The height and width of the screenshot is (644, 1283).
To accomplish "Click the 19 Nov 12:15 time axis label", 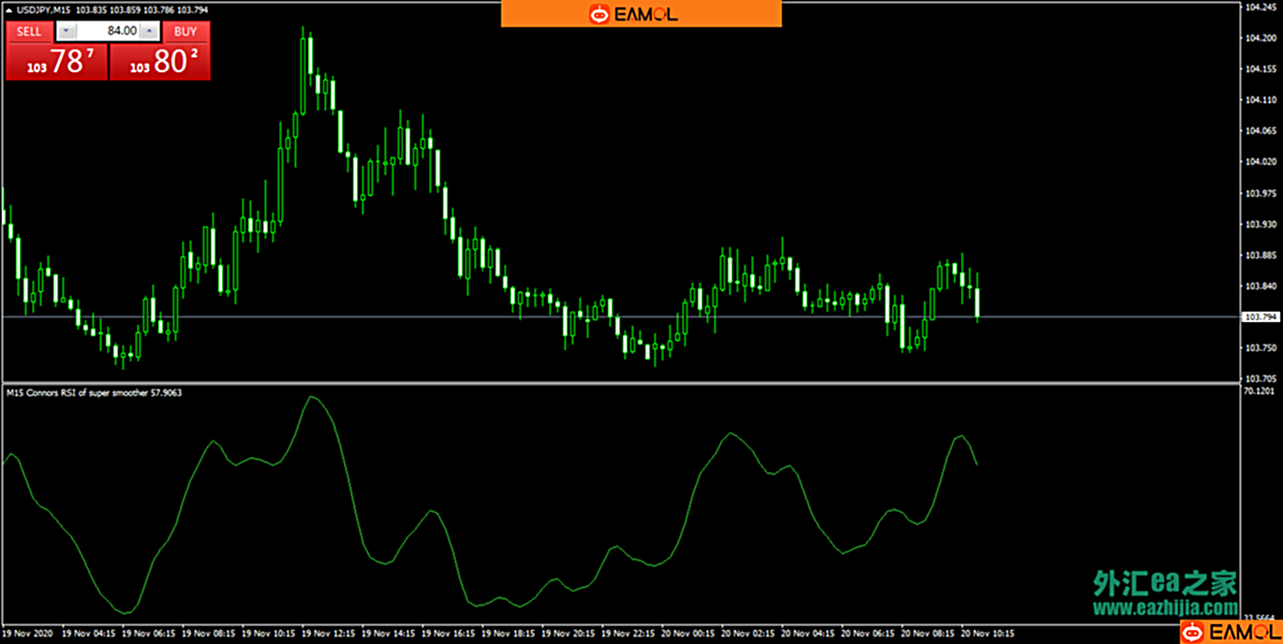I will coord(329,633).
